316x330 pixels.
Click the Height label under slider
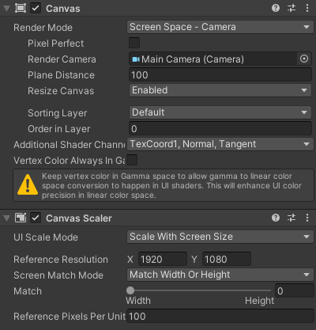[260, 301]
